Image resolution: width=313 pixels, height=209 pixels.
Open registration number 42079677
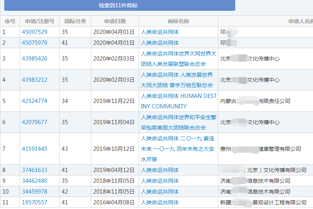35,122
